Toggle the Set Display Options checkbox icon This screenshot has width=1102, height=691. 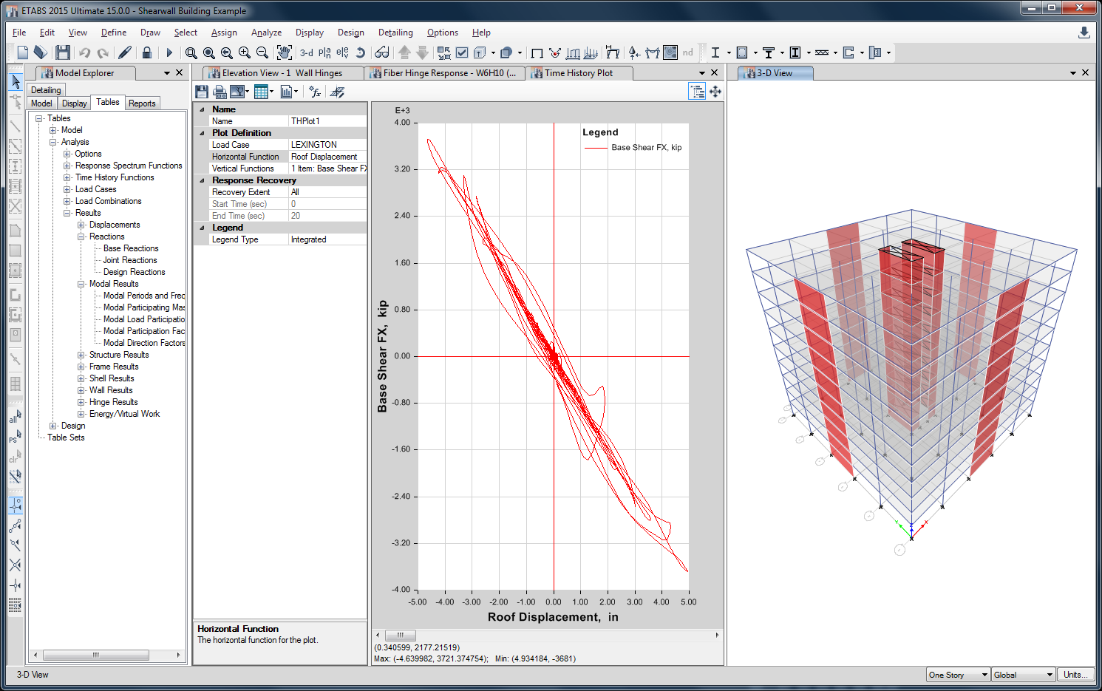(462, 52)
